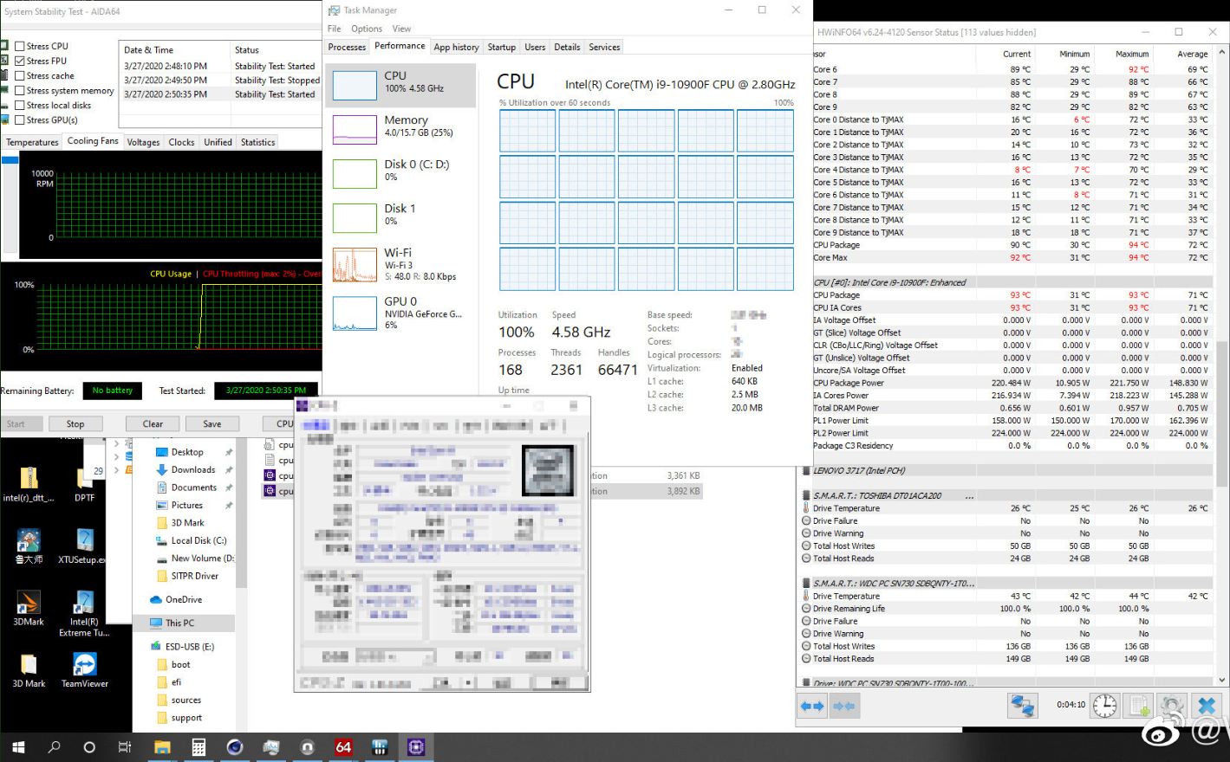Switch to AIDA64 Statistics tab
The image size is (1230, 762).
pyautogui.click(x=257, y=142)
